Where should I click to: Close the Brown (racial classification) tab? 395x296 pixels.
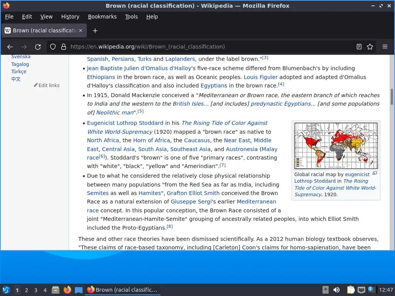coord(81,30)
